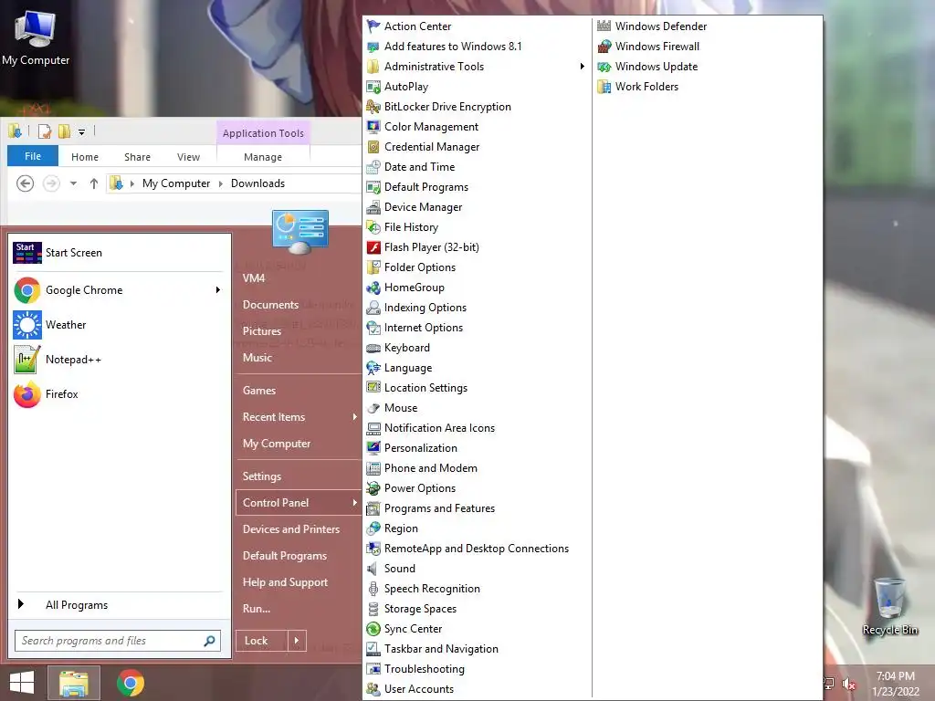Expand All Programs list

(x=118, y=605)
